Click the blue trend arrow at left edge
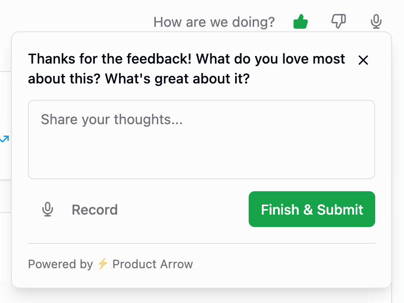Screen dimensions: 404x303 click(x=4, y=140)
